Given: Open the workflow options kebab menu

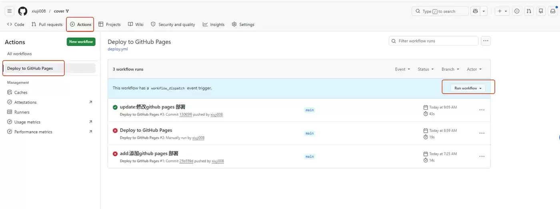Looking at the screenshot, I should click(x=486, y=41).
